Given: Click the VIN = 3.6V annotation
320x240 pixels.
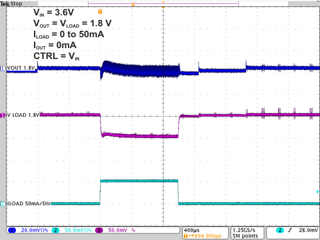Looking at the screenshot, I should pos(53,13).
